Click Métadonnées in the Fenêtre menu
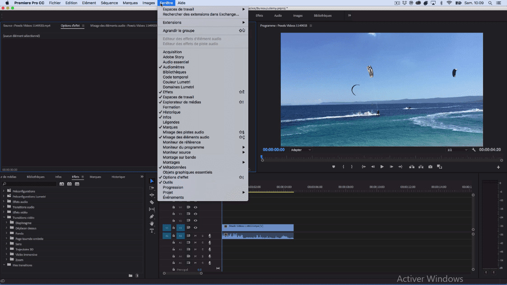This screenshot has height=285, width=507. (174, 167)
